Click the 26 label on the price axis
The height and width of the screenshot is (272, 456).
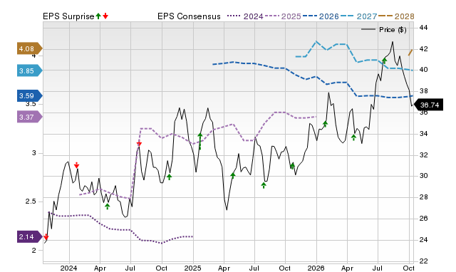(x=423, y=218)
